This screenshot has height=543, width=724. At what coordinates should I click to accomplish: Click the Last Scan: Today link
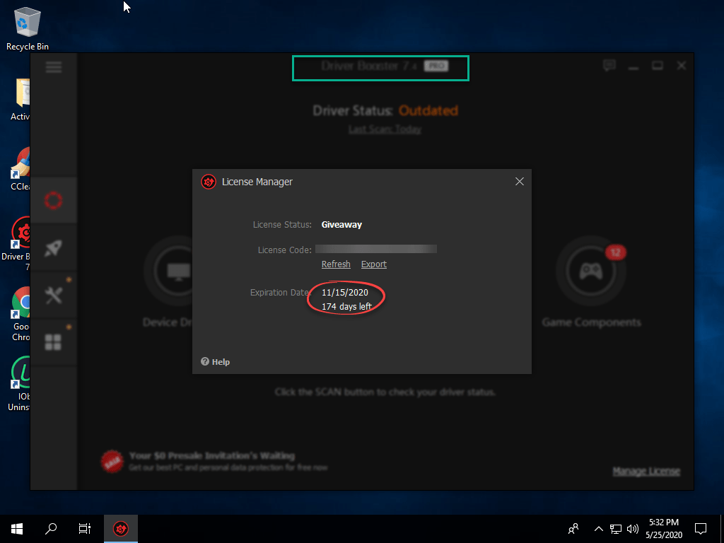click(x=385, y=130)
